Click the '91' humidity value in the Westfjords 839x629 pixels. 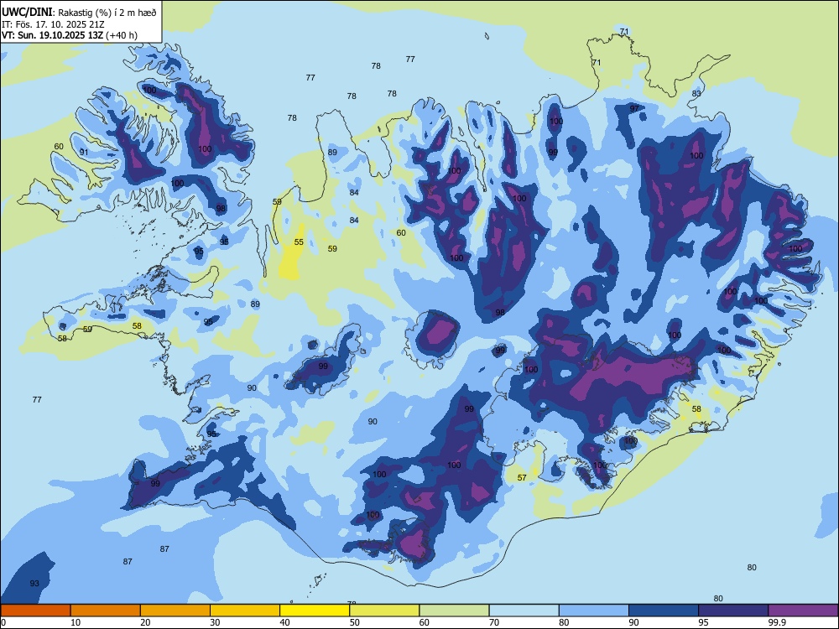pos(83,152)
